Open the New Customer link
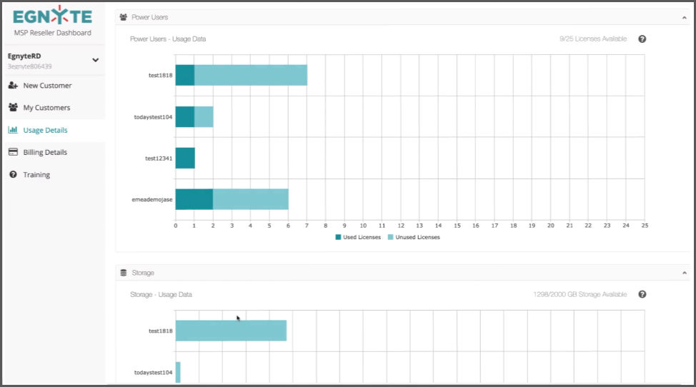The image size is (696, 387). point(47,86)
